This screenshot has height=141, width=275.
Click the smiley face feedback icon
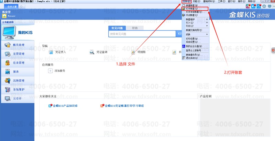coord(264,6)
